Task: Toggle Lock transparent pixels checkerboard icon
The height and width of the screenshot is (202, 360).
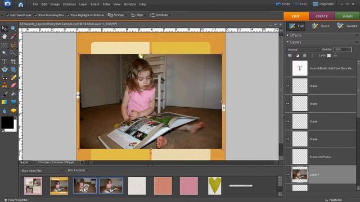Action: click(329, 56)
